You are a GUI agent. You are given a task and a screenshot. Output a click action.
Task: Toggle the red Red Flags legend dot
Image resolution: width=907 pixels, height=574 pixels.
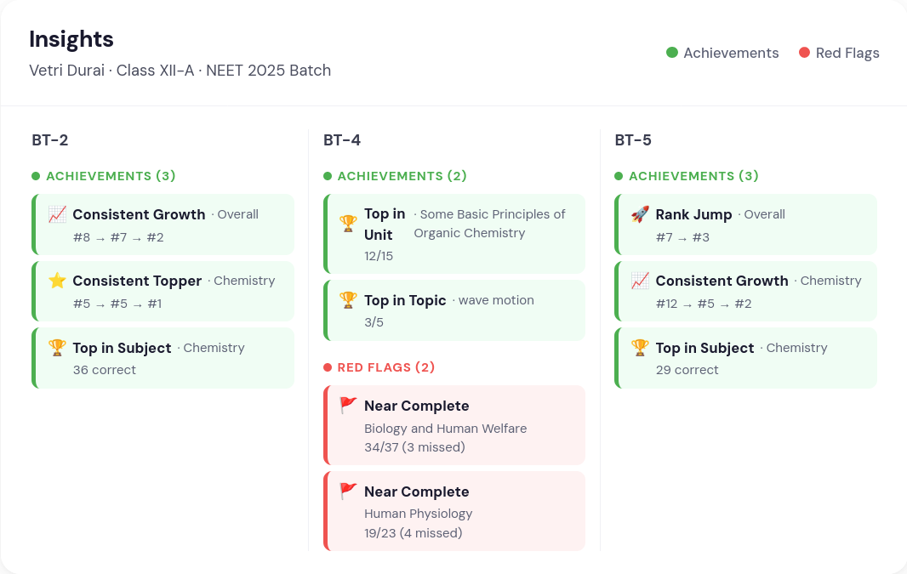pyautogui.click(x=803, y=53)
